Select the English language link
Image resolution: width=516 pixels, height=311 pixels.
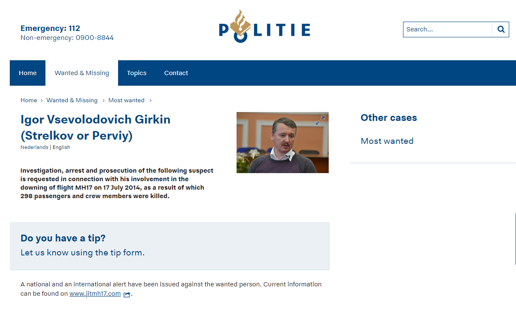pyautogui.click(x=62, y=147)
